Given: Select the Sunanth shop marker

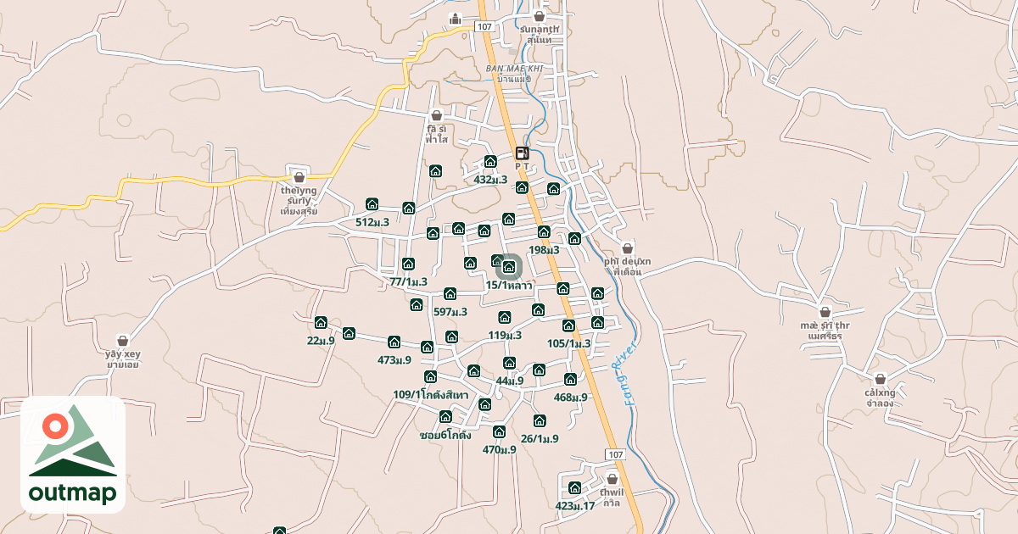Looking at the screenshot, I should click(x=539, y=16).
